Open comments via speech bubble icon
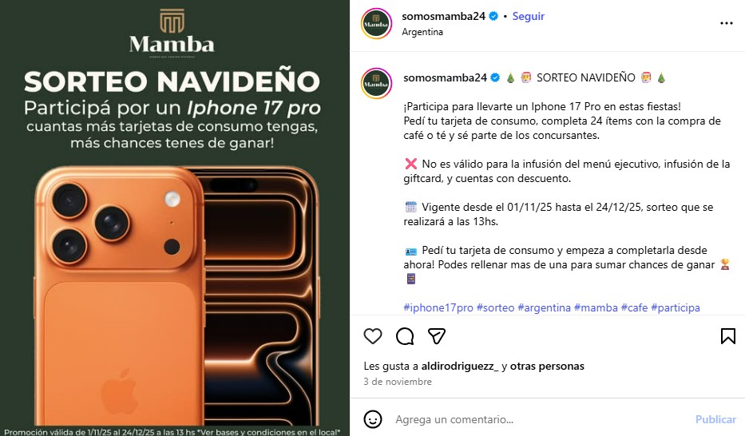Viewport: 745px width, 436px height. click(x=405, y=336)
